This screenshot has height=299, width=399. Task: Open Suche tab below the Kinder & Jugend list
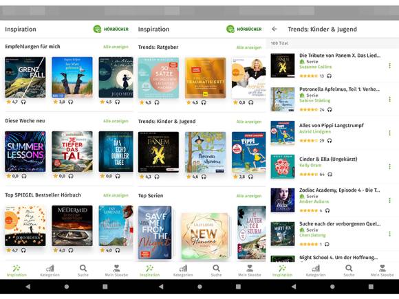click(349, 271)
